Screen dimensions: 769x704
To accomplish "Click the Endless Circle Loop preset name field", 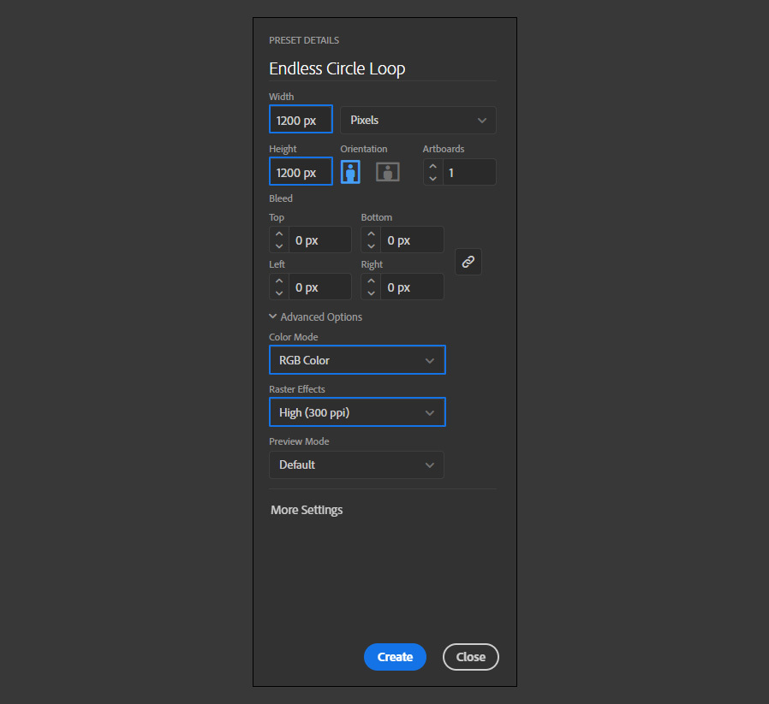I will [383, 68].
